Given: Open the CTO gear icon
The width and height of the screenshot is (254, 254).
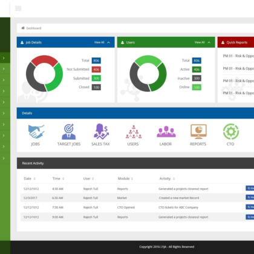Looking at the screenshot, I should [x=231, y=131].
